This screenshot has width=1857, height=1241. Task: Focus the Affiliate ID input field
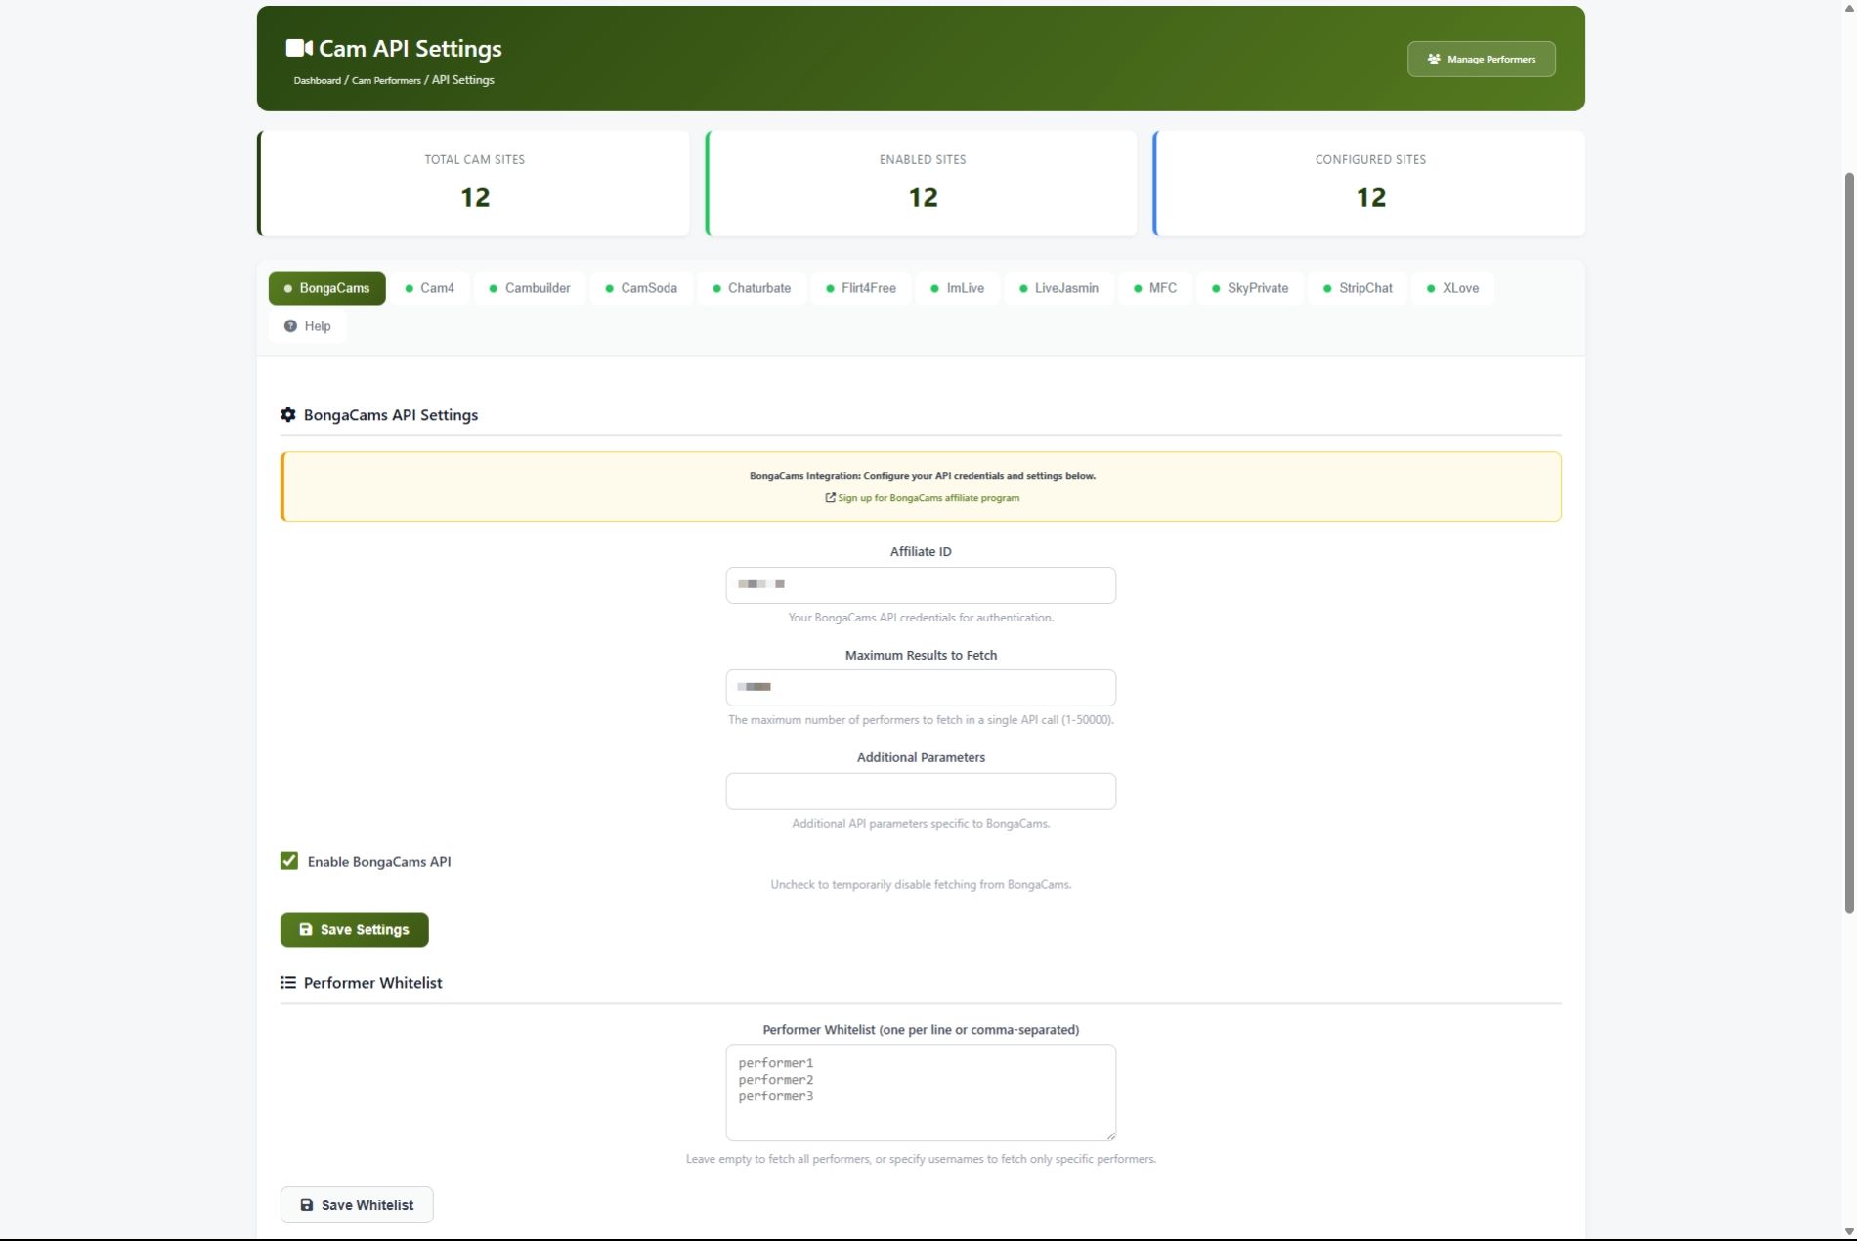(920, 585)
